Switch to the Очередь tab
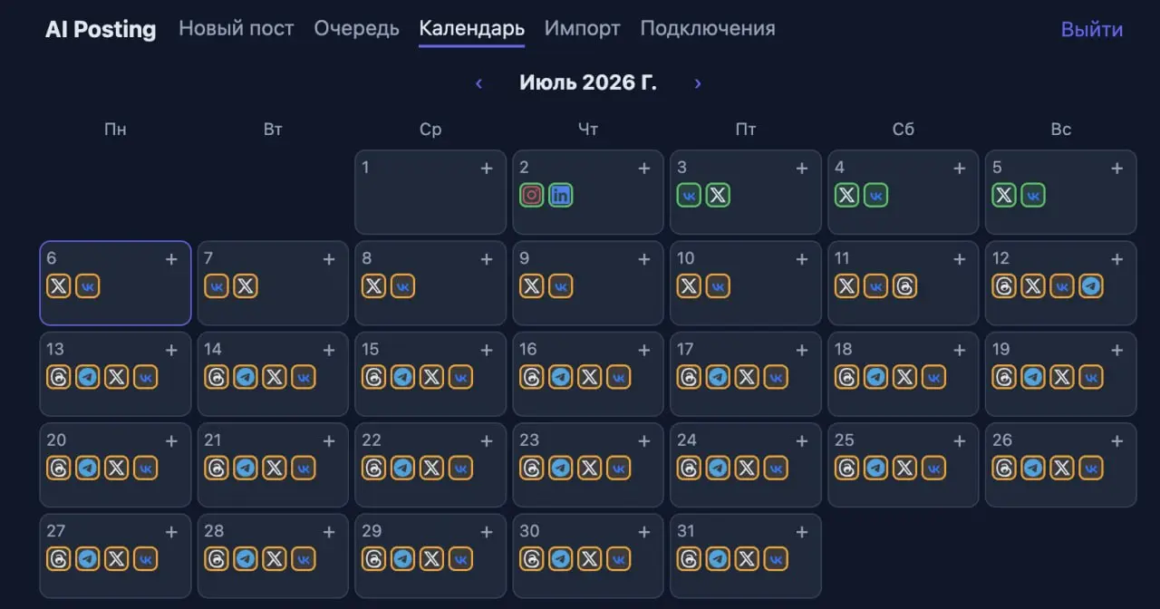The width and height of the screenshot is (1160, 609). tap(357, 28)
